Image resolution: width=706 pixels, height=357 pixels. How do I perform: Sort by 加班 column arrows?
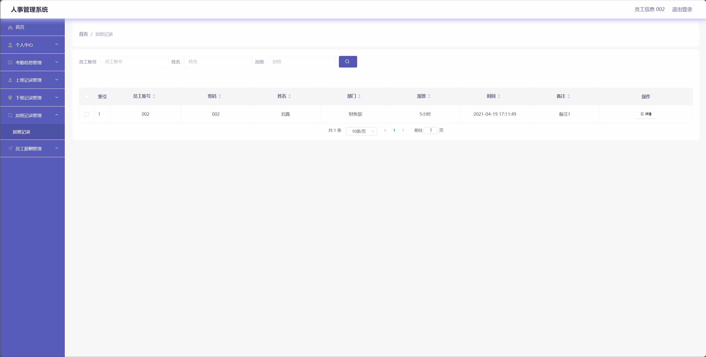coord(429,96)
